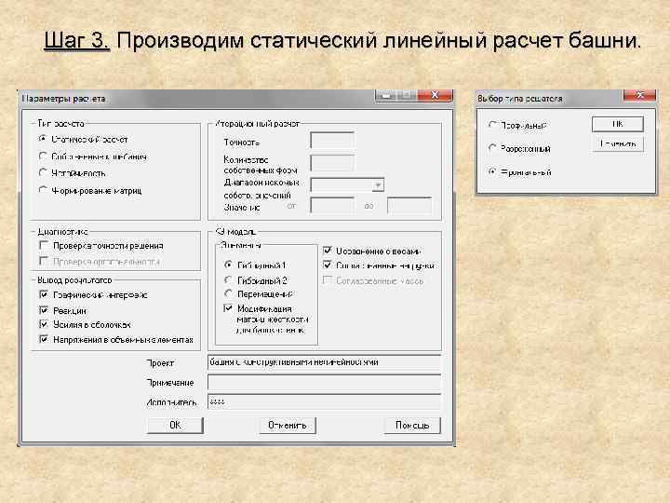Open Помощь in the parameters dialog
Screen dimensions: 670x503
[412, 425]
